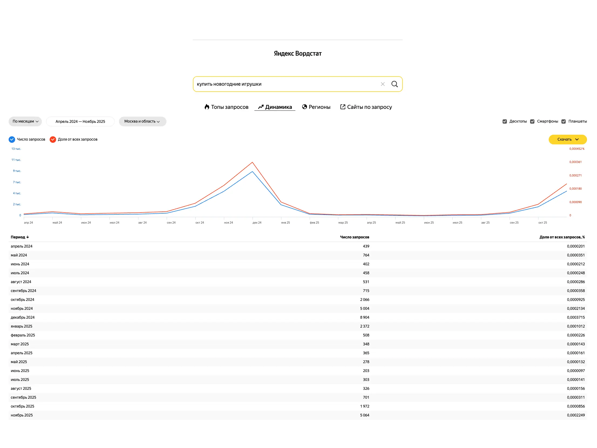Open the Апрель 2024 — Ноябрь 2025 date range

(x=80, y=121)
